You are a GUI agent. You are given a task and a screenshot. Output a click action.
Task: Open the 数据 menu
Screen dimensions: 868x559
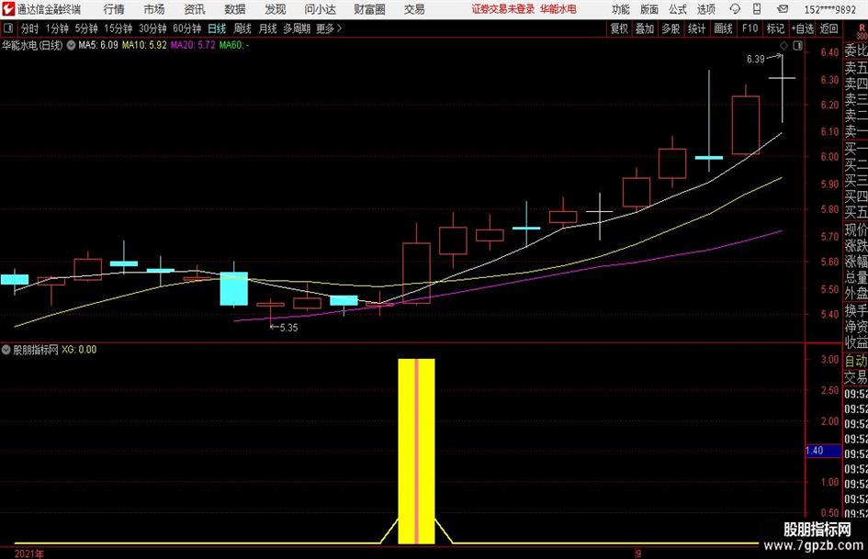tap(235, 9)
